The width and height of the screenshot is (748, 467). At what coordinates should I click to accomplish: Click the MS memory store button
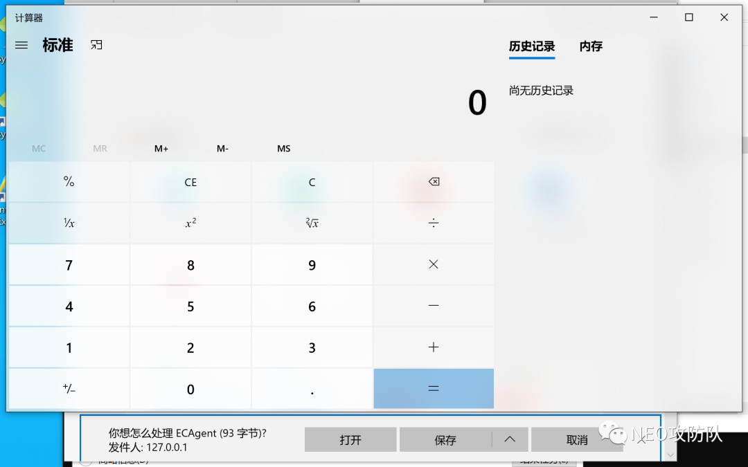284,149
